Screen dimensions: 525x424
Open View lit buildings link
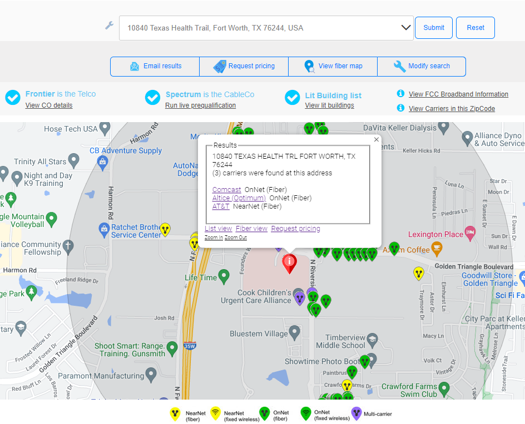[329, 105]
